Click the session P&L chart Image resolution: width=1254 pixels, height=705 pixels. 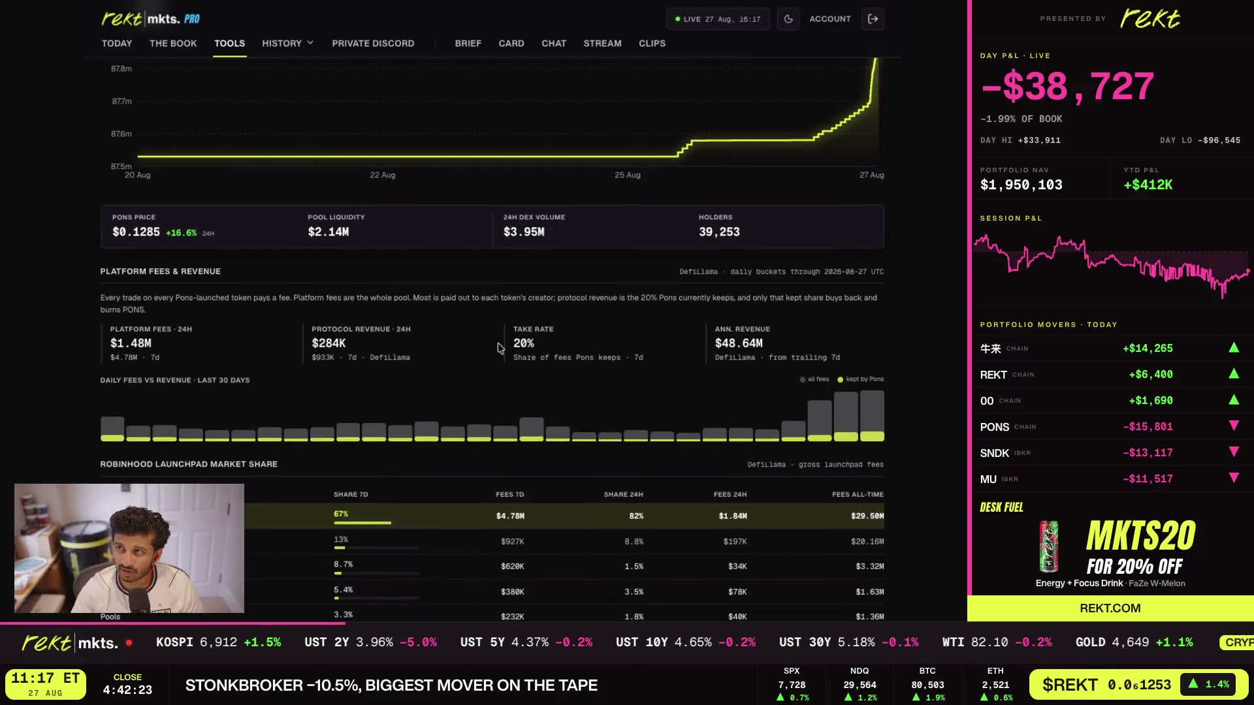[1111, 266]
